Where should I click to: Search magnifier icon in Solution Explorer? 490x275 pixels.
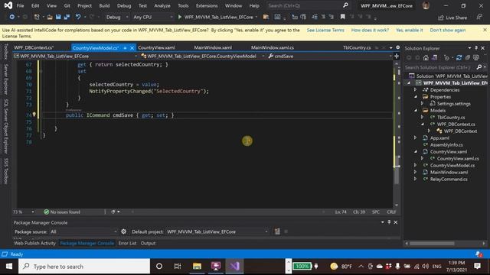click(479, 67)
